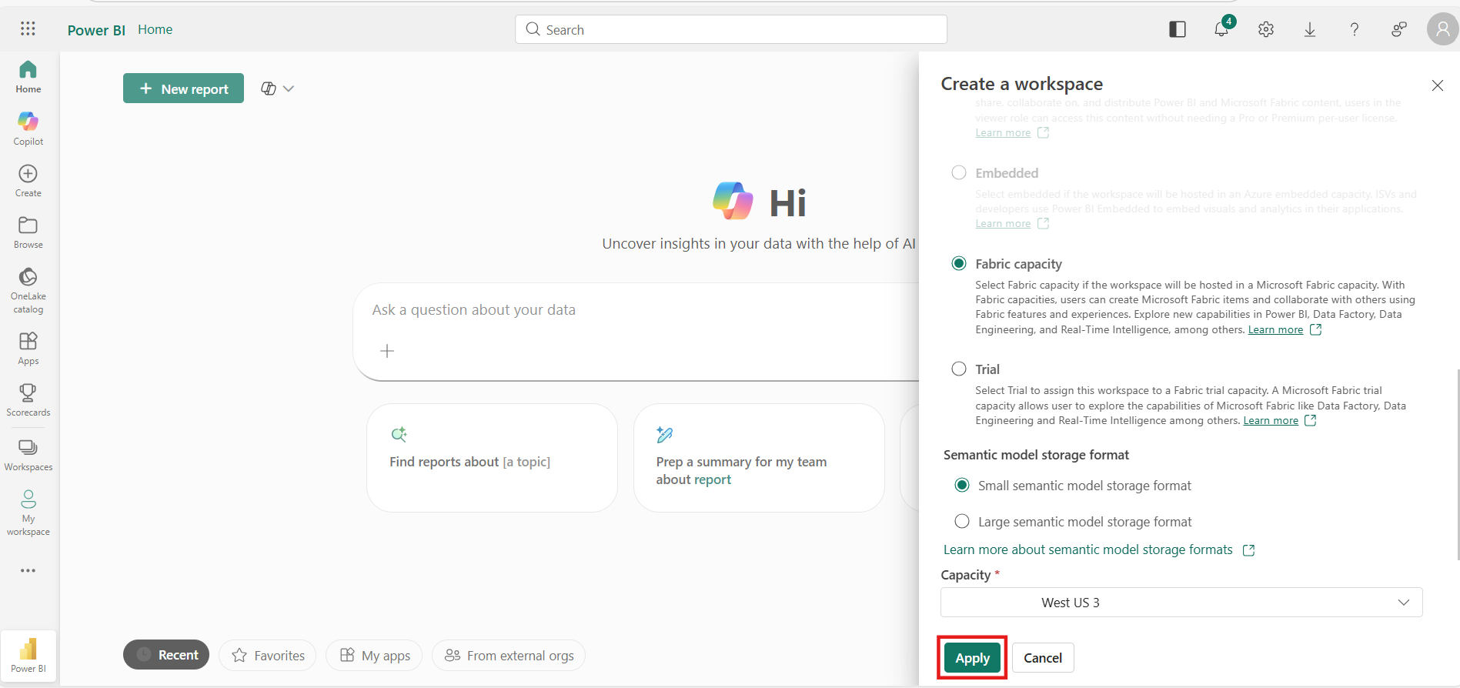Expand the Capacity dropdown showing West US 3
The image size is (1460, 688).
(1181, 603)
